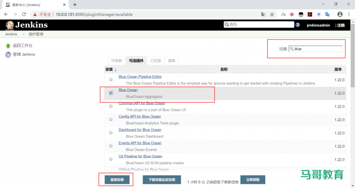Image resolution: width=355 pixels, height=188 pixels.
Task: Click the browser address bar URL
Action: pos(94,15)
